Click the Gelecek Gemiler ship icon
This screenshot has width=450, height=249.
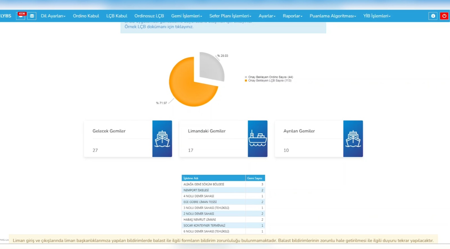[162, 139]
